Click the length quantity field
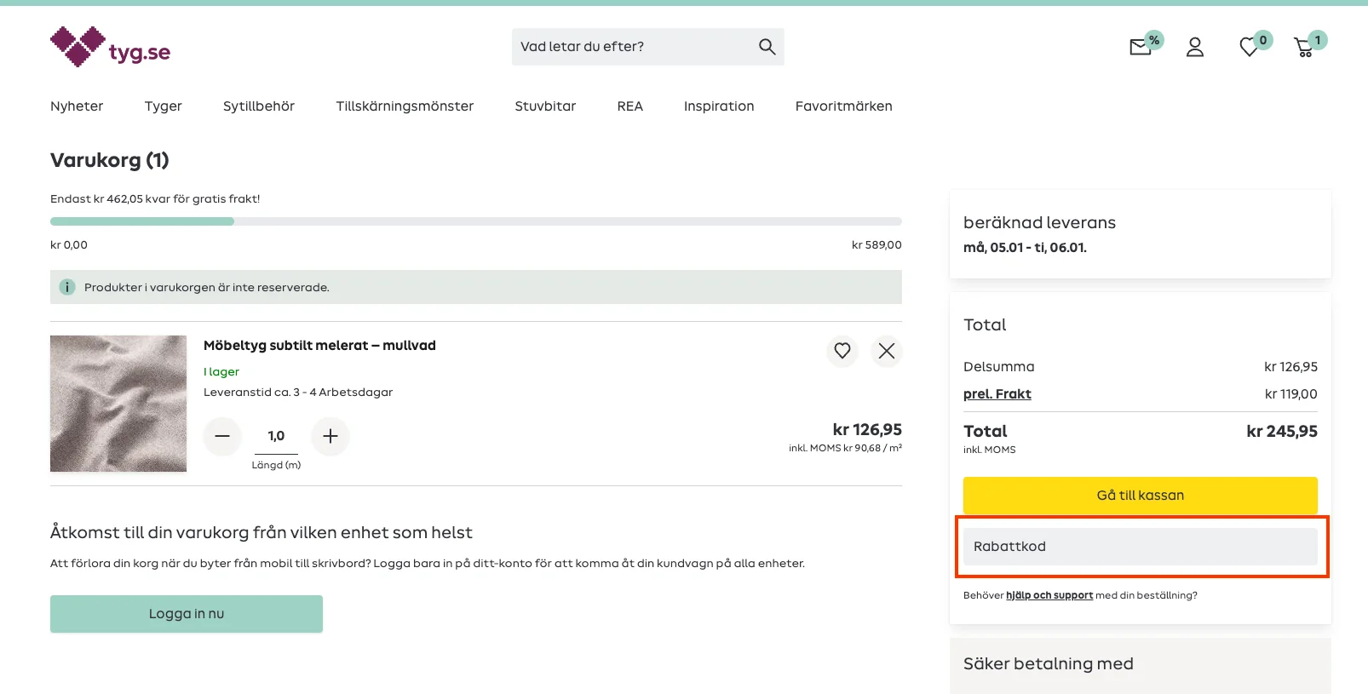Image resolution: width=1368 pixels, height=694 pixels. 276,436
